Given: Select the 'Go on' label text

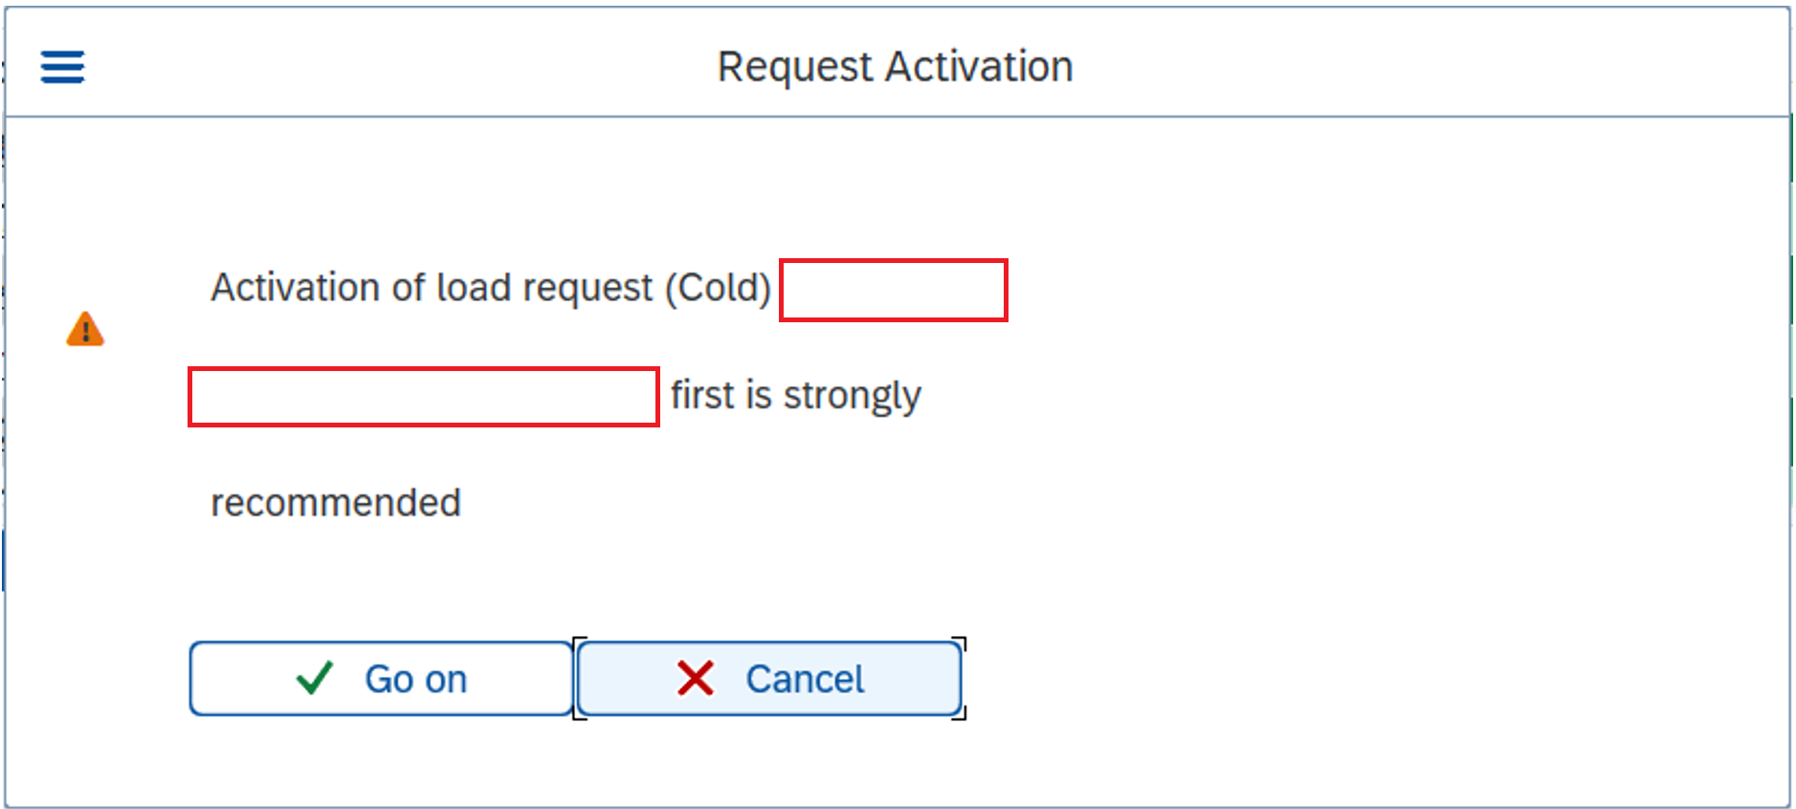Looking at the screenshot, I should point(415,679).
